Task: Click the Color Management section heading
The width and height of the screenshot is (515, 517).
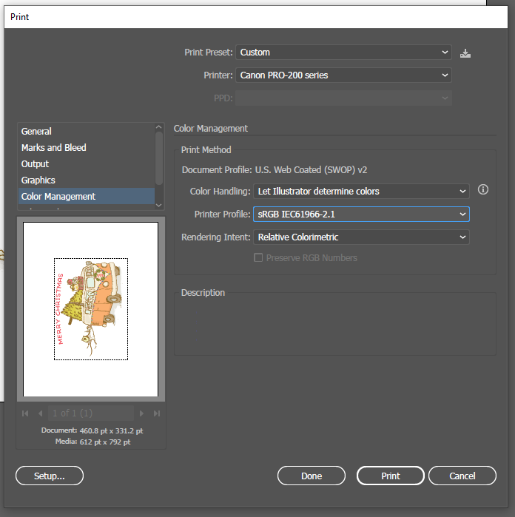Action: pyautogui.click(x=210, y=129)
